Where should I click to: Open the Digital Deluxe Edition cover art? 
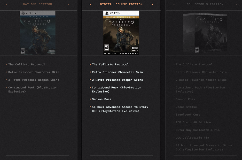(x=121, y=33)
